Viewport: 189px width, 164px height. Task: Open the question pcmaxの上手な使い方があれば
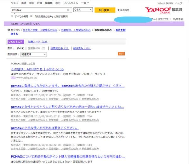45,128
